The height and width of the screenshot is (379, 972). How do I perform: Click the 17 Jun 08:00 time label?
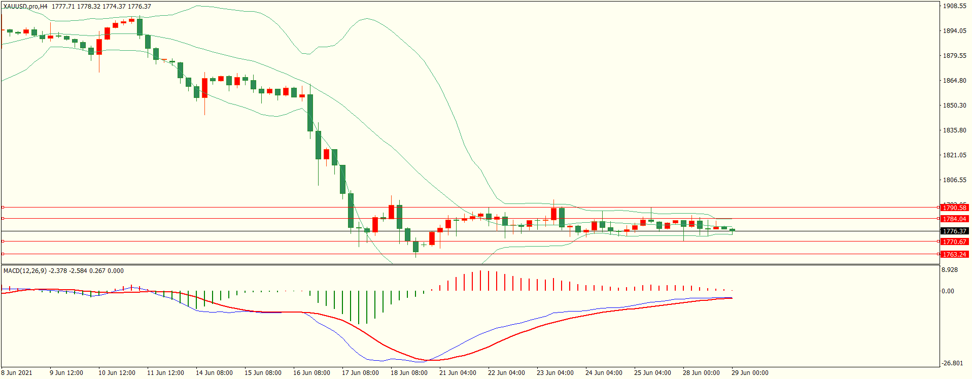360,373
